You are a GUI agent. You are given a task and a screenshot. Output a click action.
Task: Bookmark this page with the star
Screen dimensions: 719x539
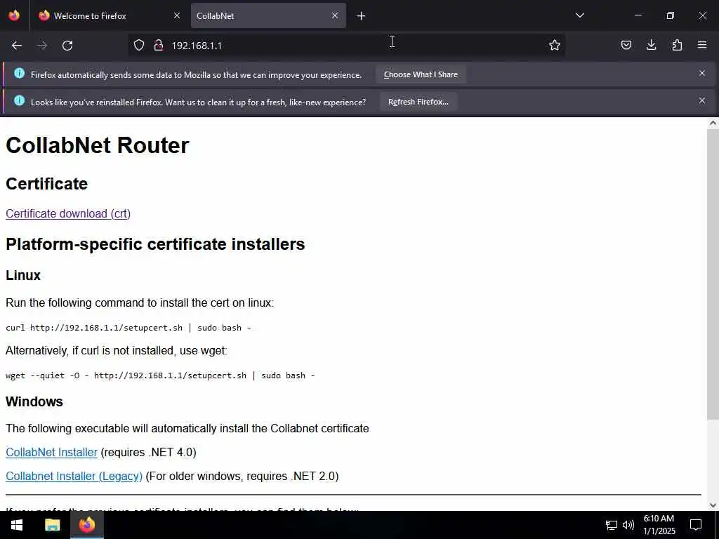(555, 45)
